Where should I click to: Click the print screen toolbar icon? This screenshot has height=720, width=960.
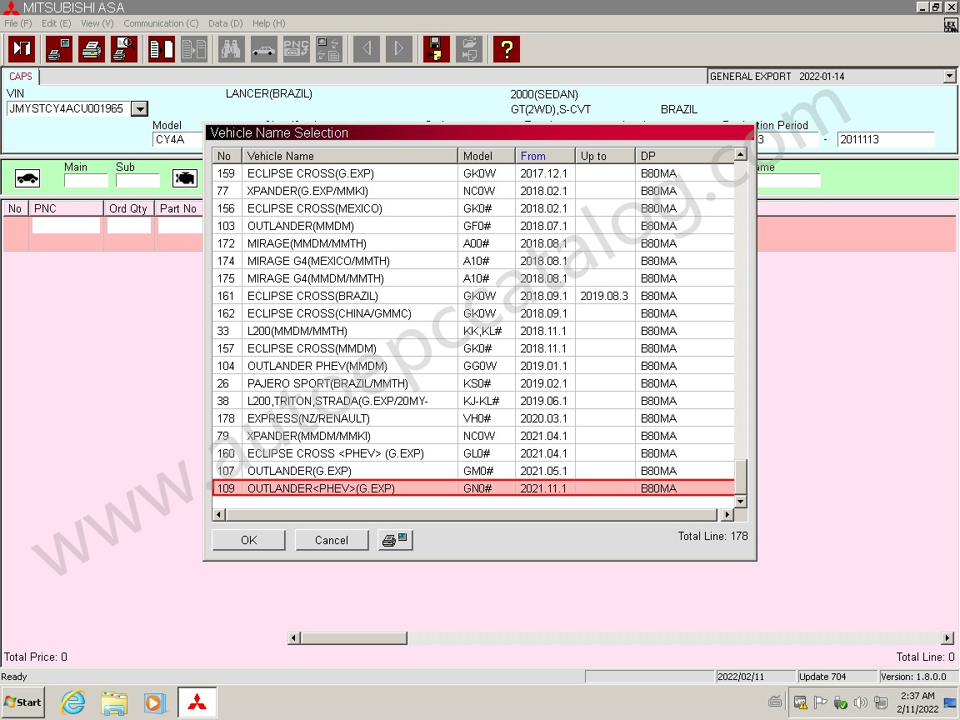coord(59,49)
